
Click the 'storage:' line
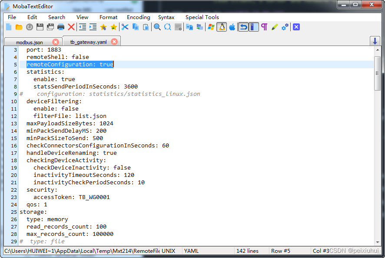click(33, 212)
